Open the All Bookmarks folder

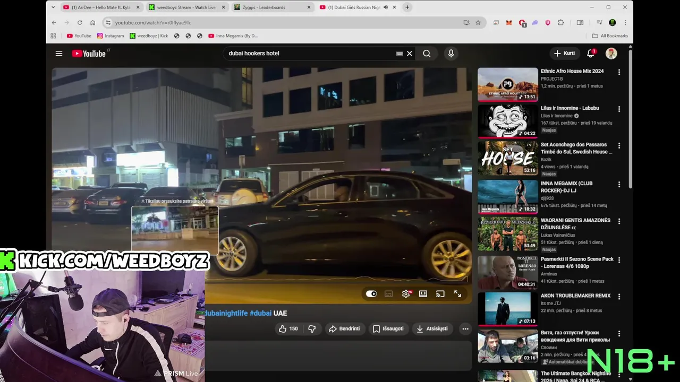coord(610,36)
